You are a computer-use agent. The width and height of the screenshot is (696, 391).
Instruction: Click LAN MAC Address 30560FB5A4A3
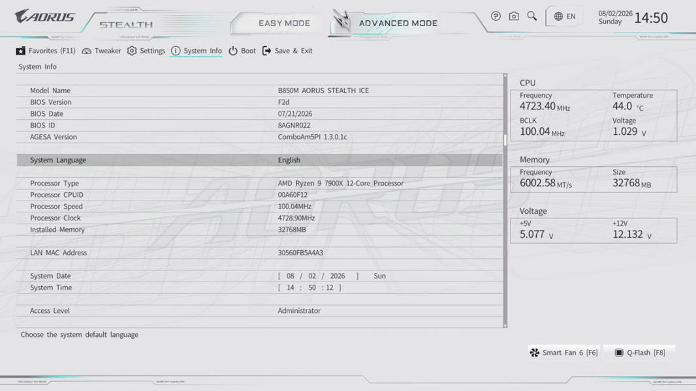tap(300, 253)
